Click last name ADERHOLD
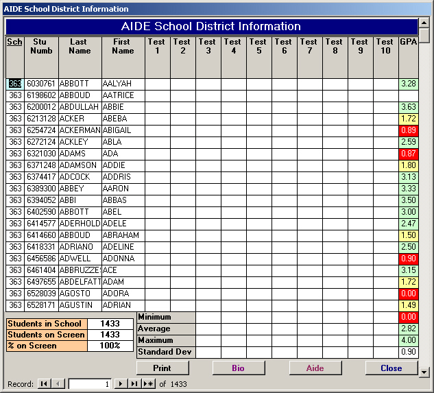 tap(80, 223)
